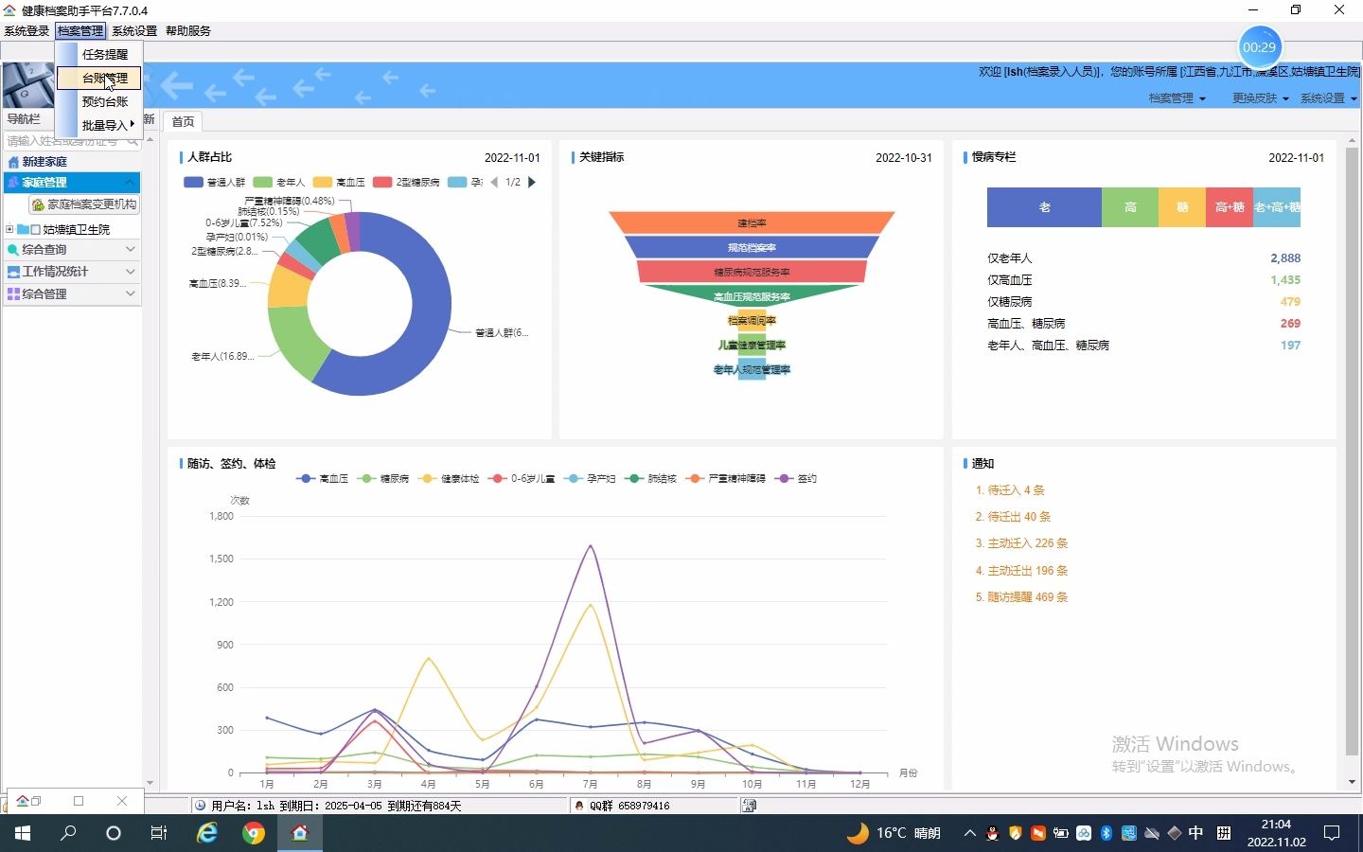Open the 待迁入 4 条 notice
The image size is (1363, 852).
(x=1010, y=490)
